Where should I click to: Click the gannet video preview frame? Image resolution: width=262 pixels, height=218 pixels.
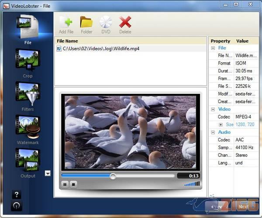coord(130,132)
